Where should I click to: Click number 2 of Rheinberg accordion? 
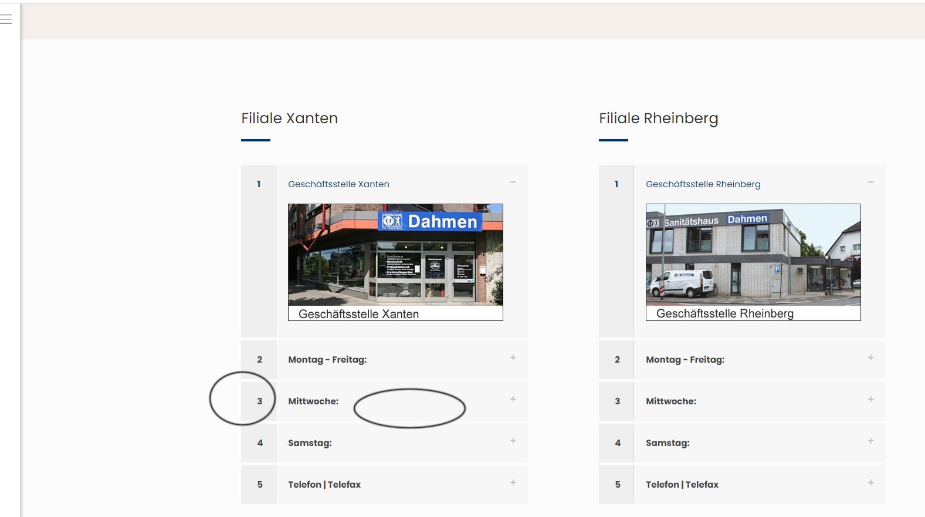pyautogui.click(x=617, y=360)
